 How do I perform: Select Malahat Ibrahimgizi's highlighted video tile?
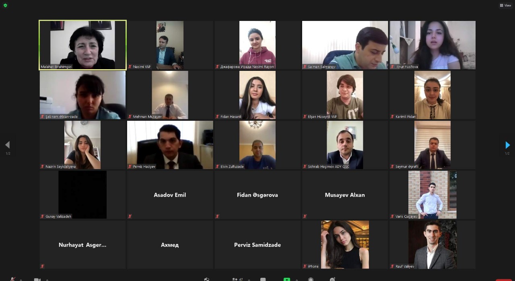point(82,45)
